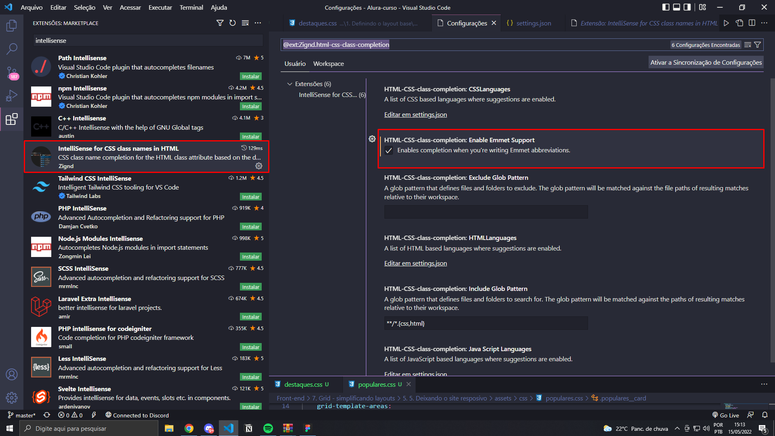Open the Extensions view icon
This screenshot has width=775, height=436.
pyautogui.click(x=12, y=119)
